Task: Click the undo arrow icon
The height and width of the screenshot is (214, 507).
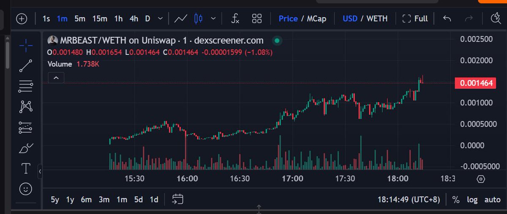Action: (x=447, y=19)
